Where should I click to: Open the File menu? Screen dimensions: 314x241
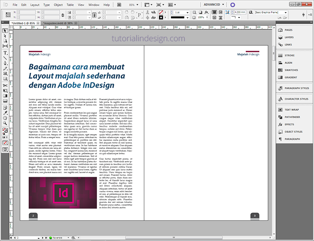(15, 5)
